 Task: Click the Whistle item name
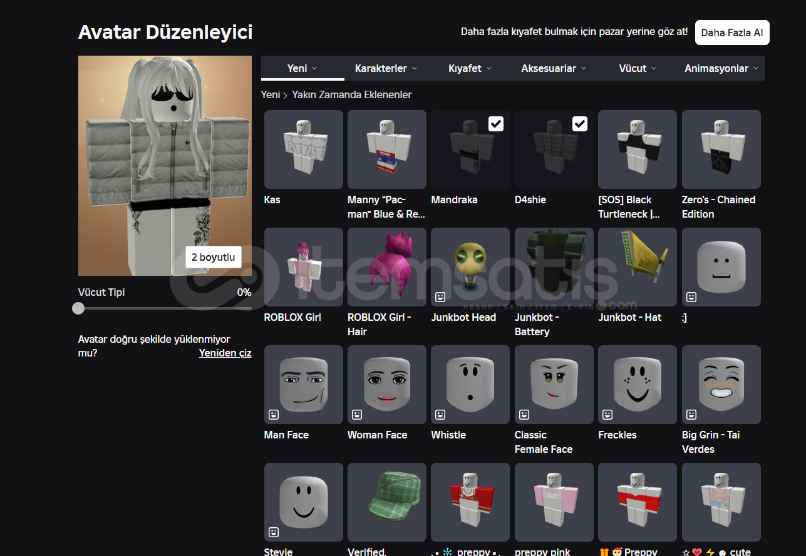(448, 435)
